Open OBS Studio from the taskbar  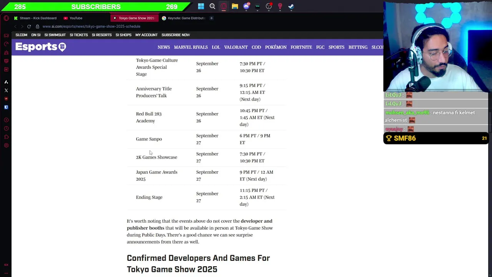coord(269,7)
